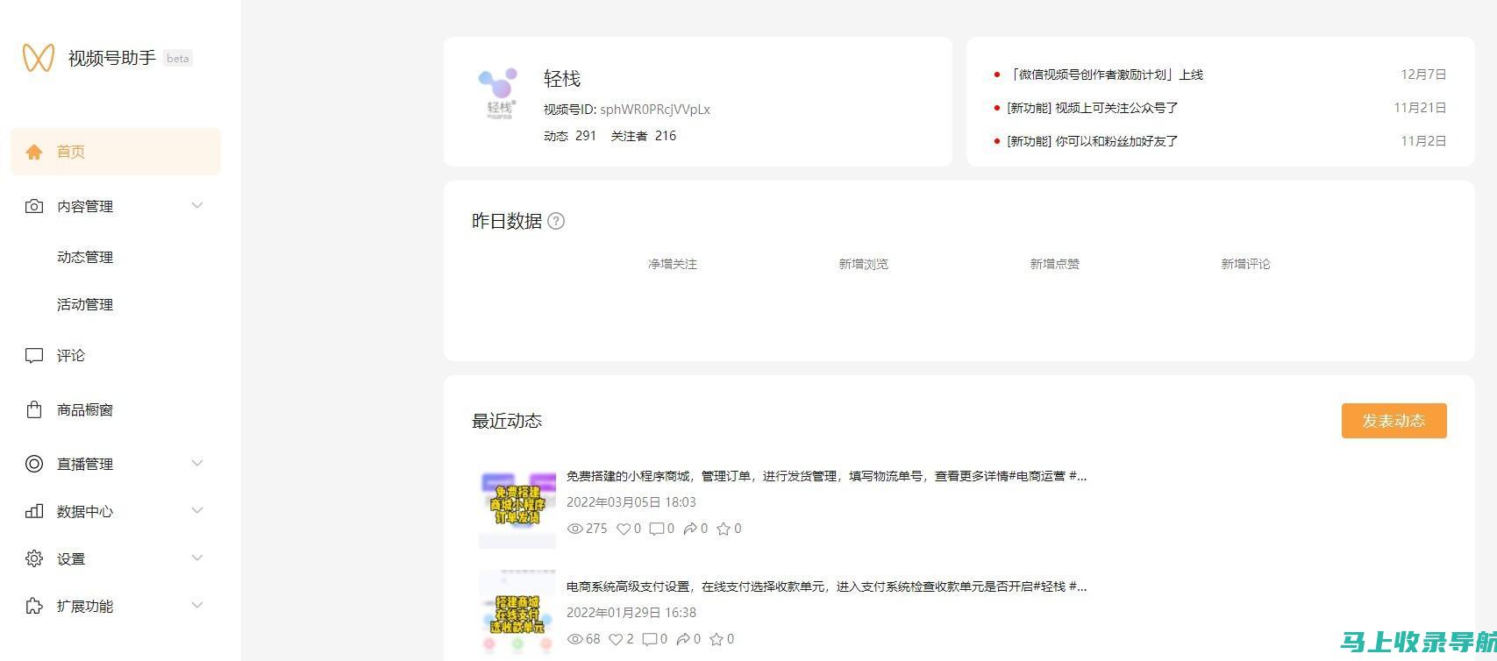Image resolution: width=1497 pixels, height=661 pixels.
Task: Click the 视频号ID sphWR0PRcjVVpLx text
Action: click(x=627, y=110)
